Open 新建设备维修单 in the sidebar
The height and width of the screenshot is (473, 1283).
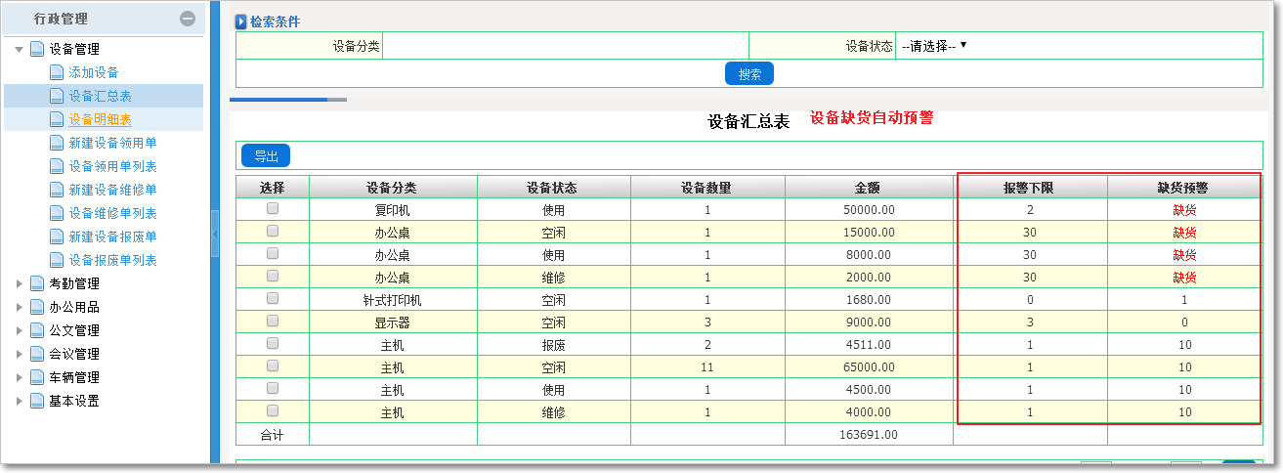pos(112,190)
